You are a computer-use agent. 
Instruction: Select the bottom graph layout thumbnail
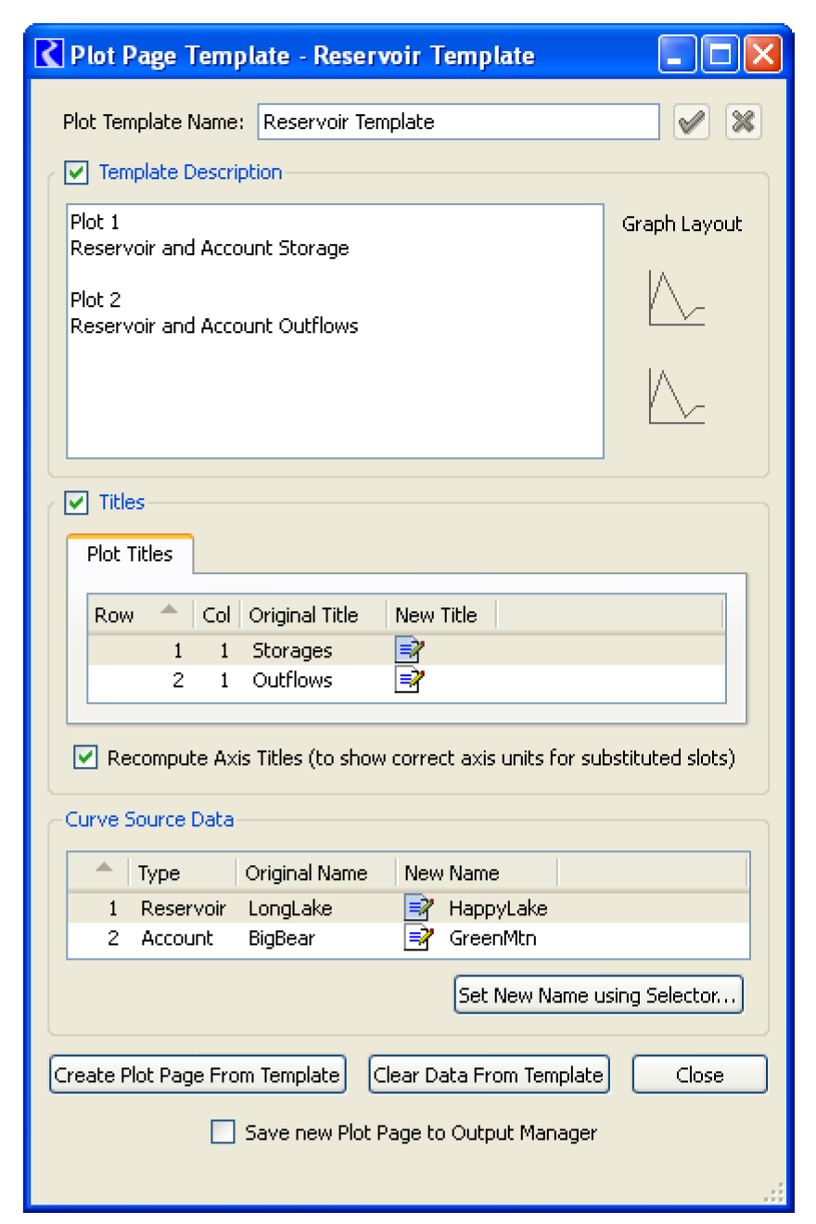point(676,396)
